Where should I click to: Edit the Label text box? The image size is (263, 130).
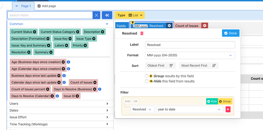pyautogui.click(x=190, y=45)
